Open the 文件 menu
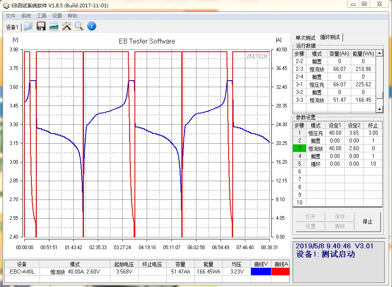This screenshot has height=287, width=392. [x=11, y=16]
